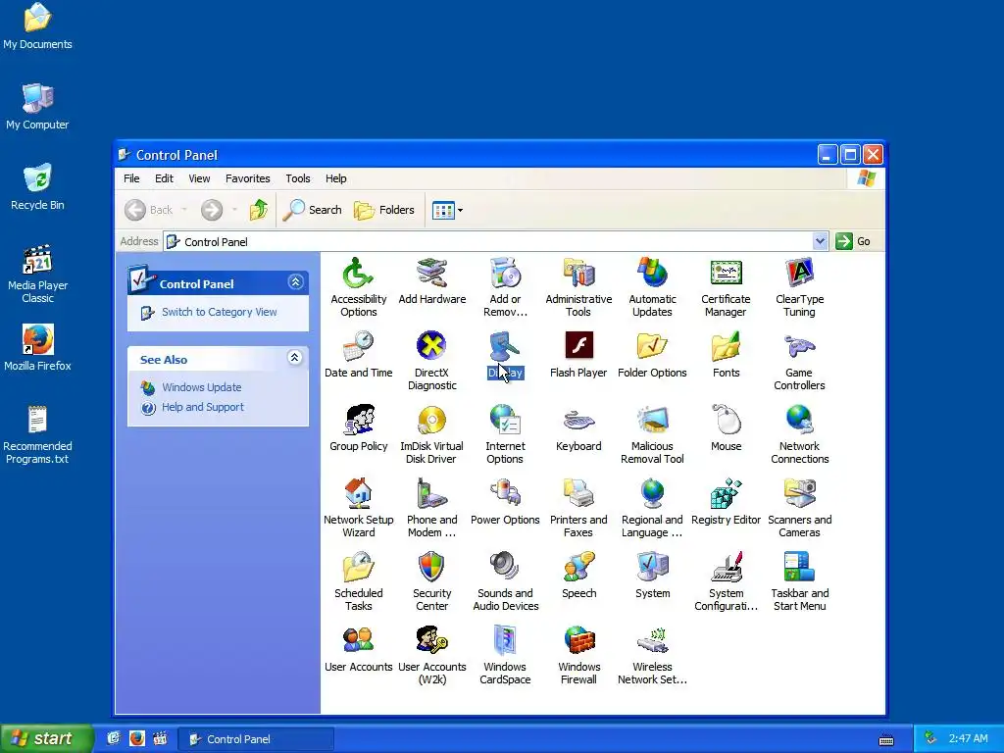Open Accessibility Options applet
The image size is (1004, 753).
358,274
